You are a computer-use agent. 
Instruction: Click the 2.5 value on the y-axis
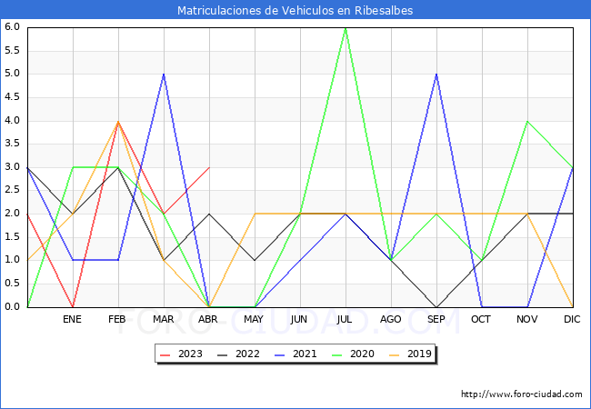pos(12,190)
